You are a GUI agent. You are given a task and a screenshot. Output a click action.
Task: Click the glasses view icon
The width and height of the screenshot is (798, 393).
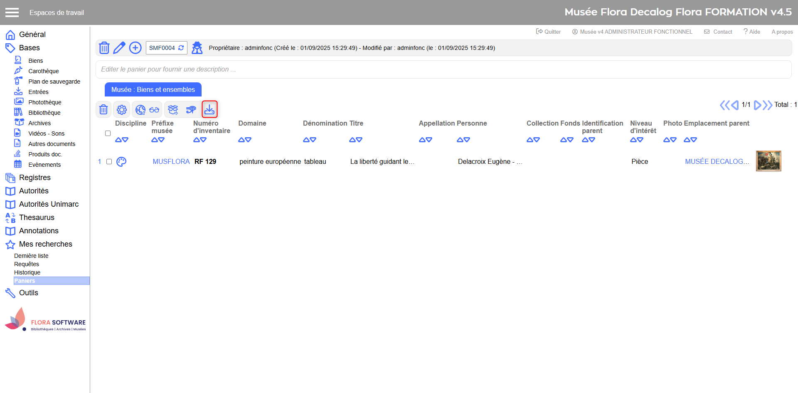[x=154, y=110]
